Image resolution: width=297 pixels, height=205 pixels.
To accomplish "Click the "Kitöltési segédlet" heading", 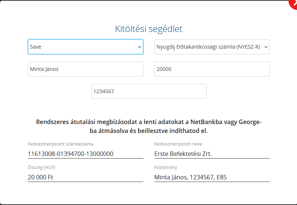I will click(148, 29).
